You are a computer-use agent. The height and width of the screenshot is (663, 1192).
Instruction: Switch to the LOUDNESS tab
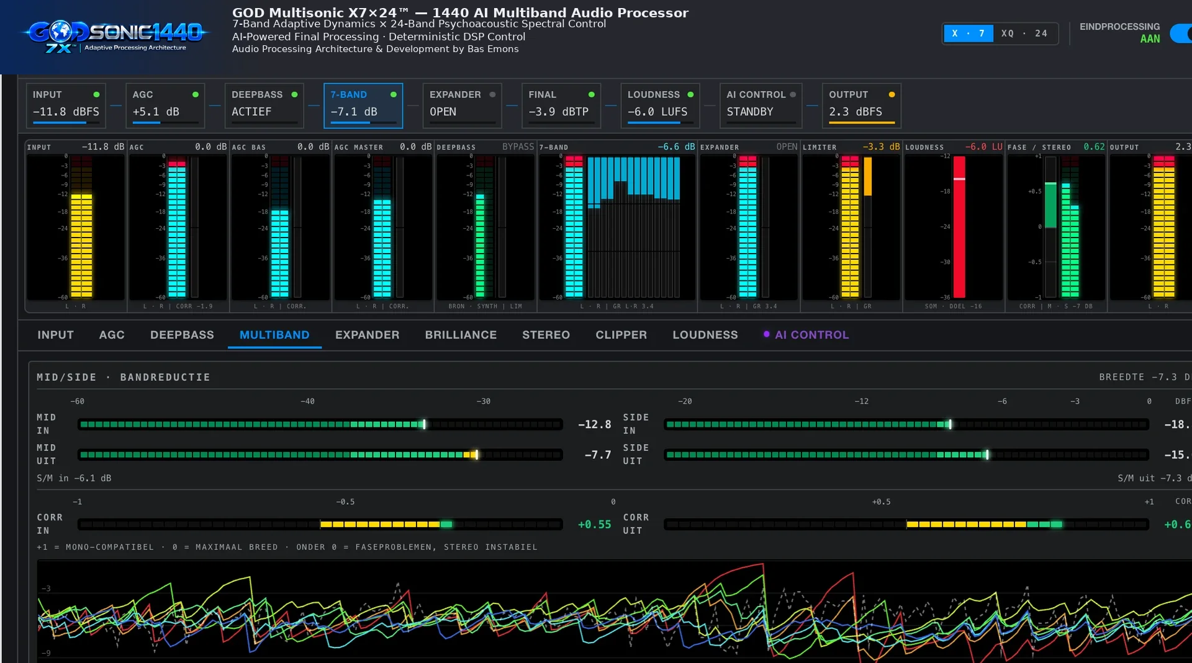point(705,335)
